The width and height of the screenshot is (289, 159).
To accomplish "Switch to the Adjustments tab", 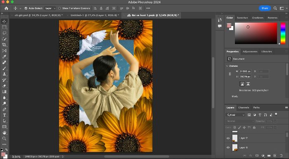I will click(x=250, y=51).
